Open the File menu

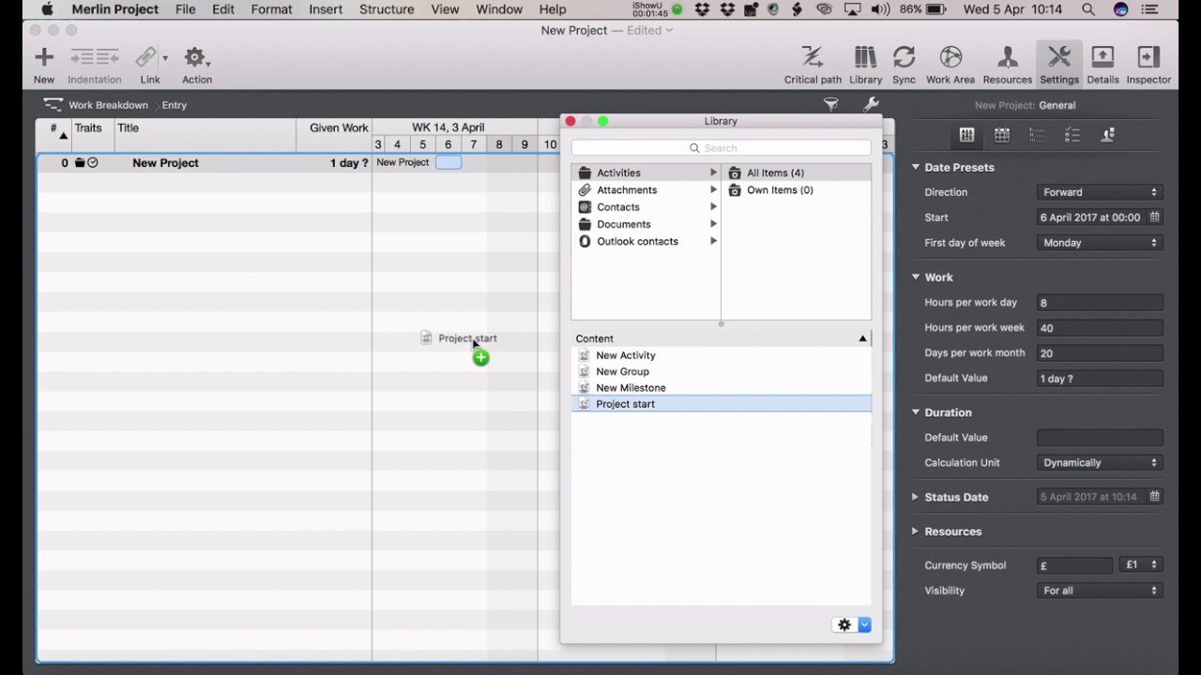(185, 9)
